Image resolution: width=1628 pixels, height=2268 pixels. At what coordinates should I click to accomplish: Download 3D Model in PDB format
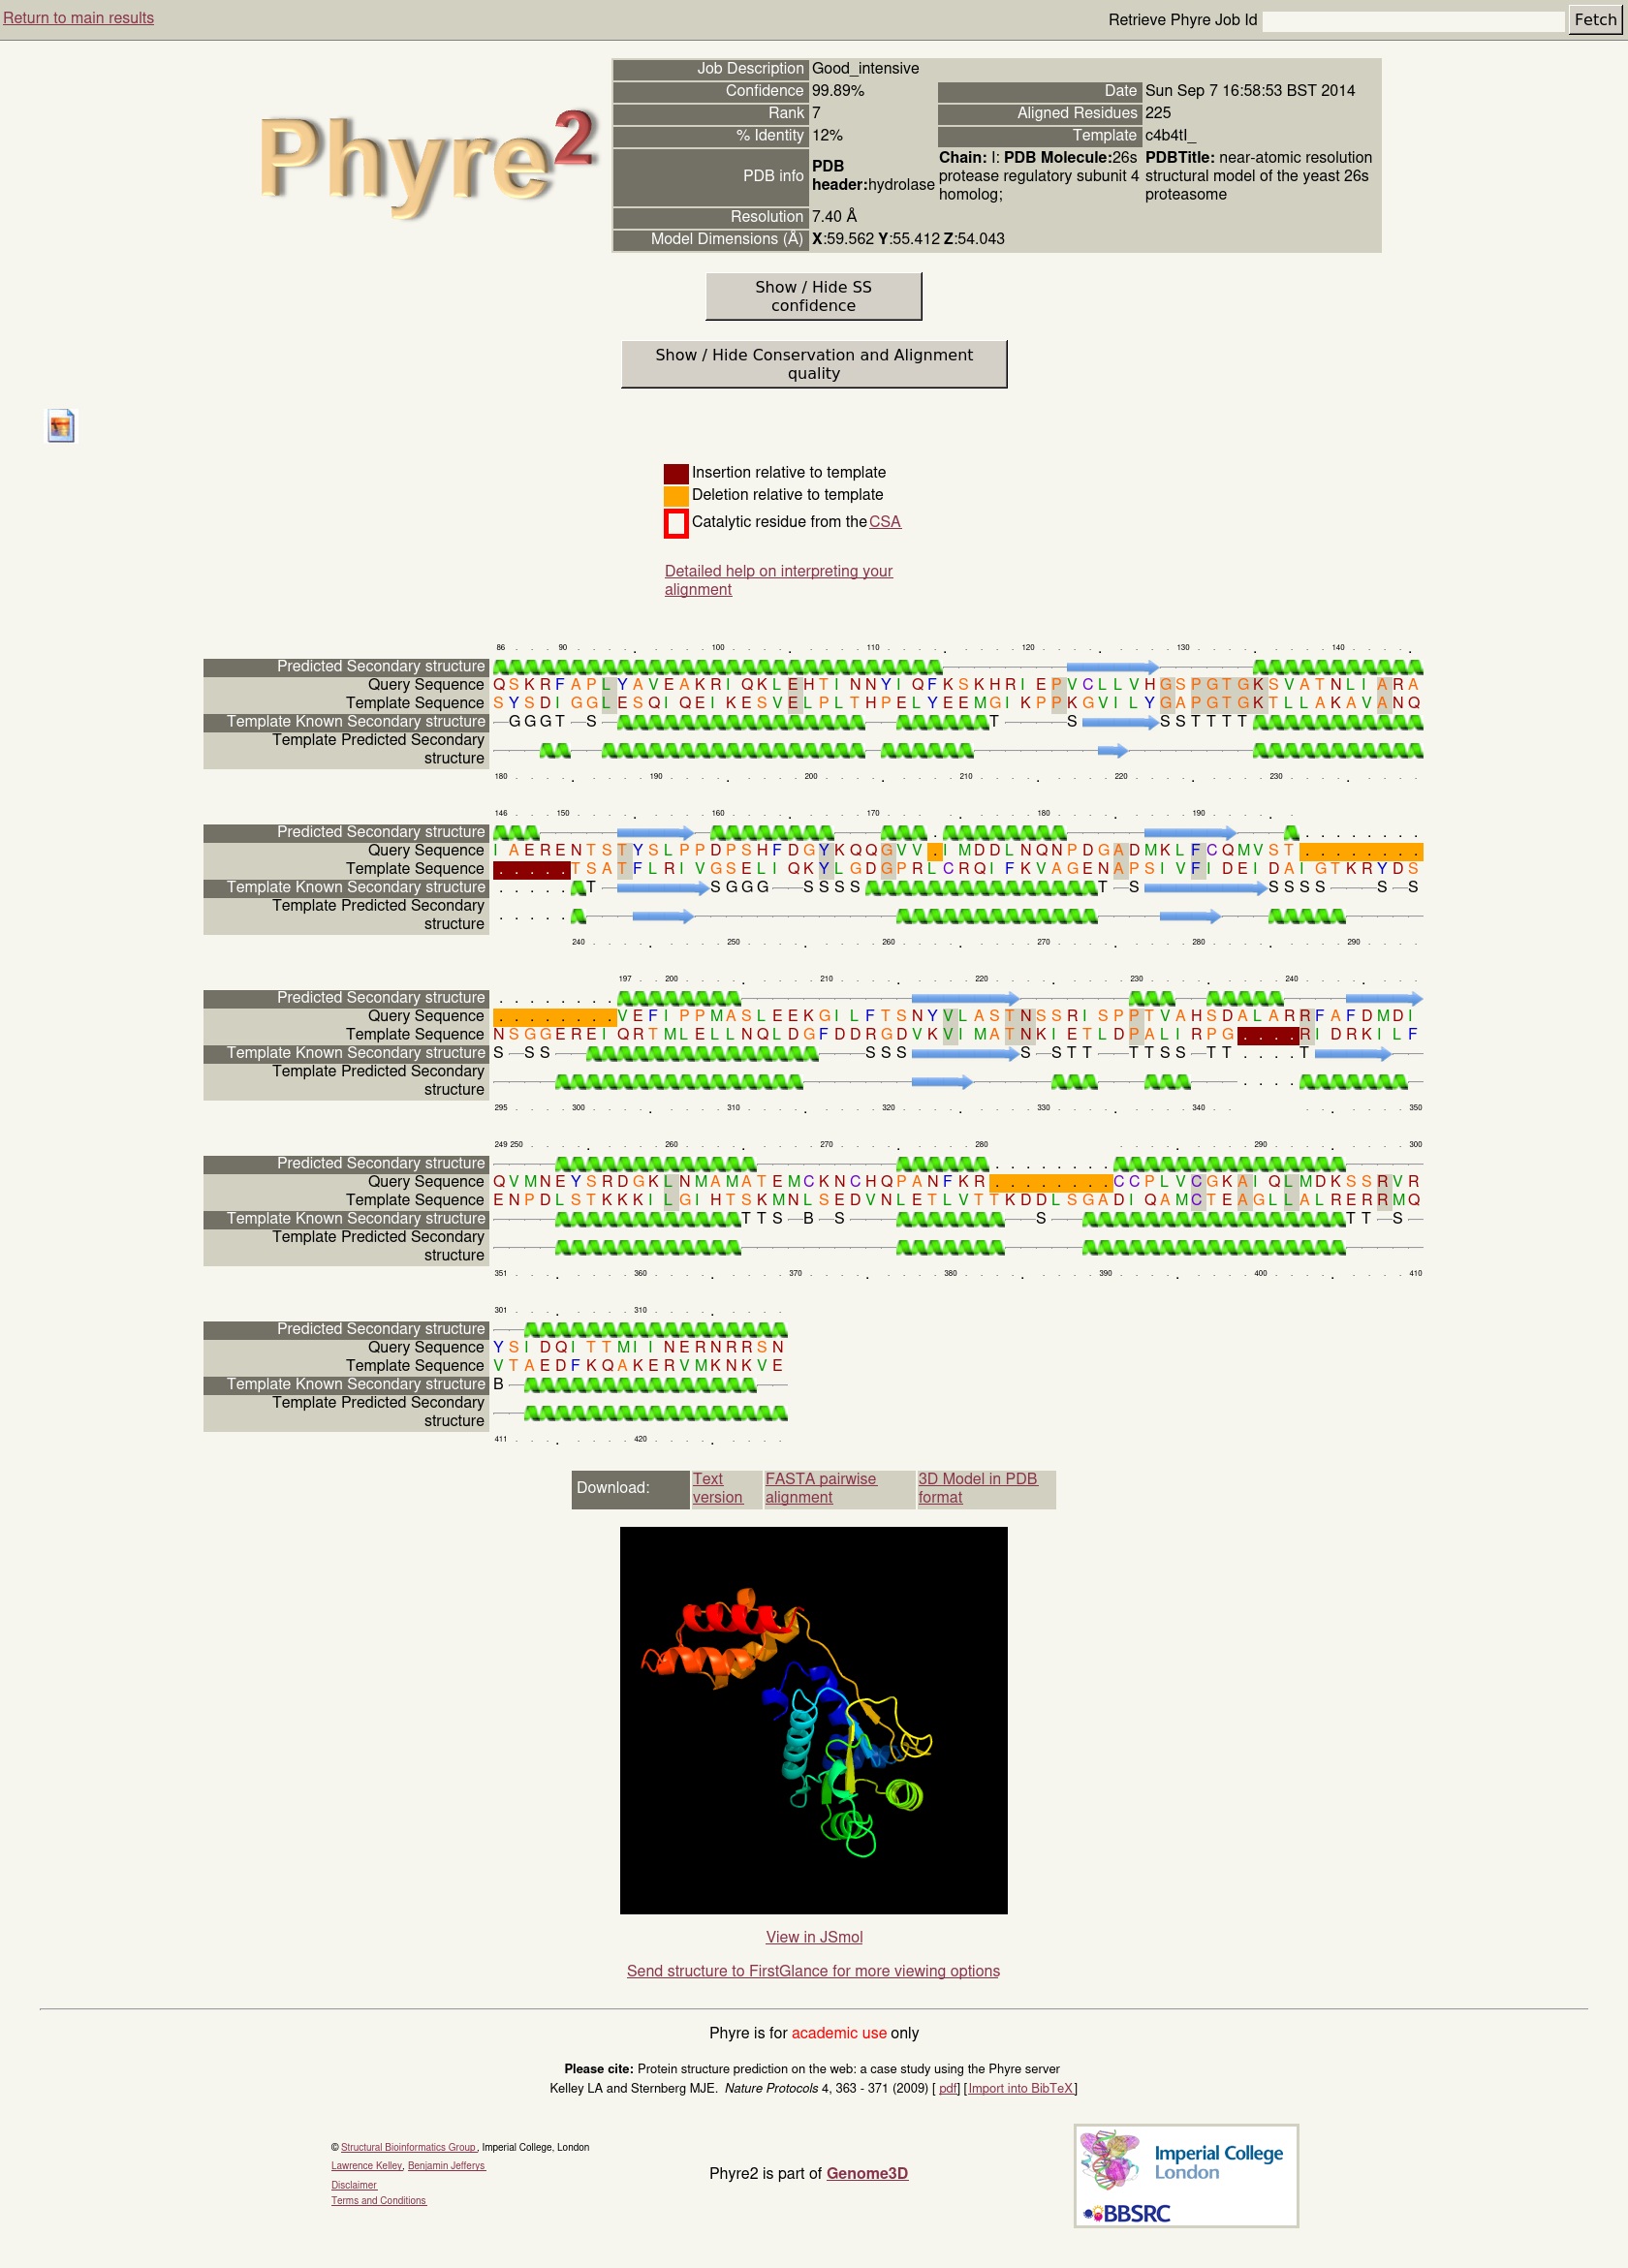976,1488
